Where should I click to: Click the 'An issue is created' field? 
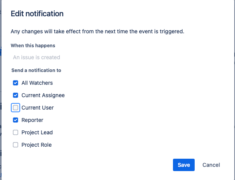pos(36,57)
